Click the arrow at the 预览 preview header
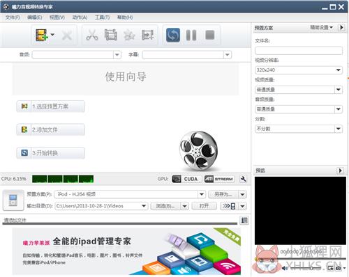349x277 pixels. coord(340,171)
